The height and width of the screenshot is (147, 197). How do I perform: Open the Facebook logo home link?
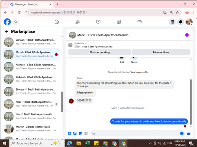(x=7, y=22)
